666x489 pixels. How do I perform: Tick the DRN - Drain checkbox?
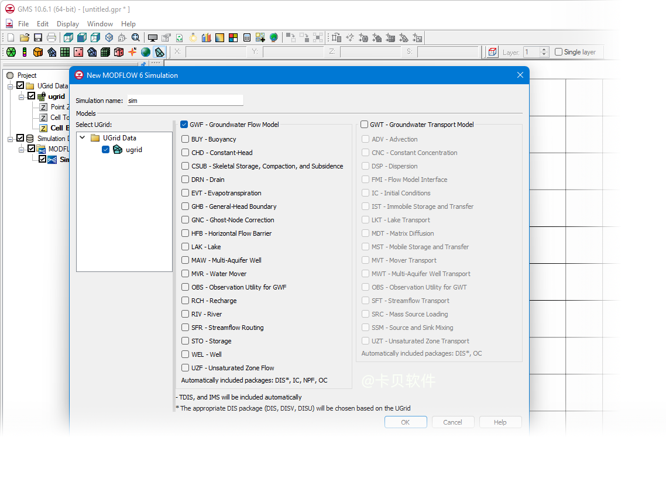[x=185, y=180]
